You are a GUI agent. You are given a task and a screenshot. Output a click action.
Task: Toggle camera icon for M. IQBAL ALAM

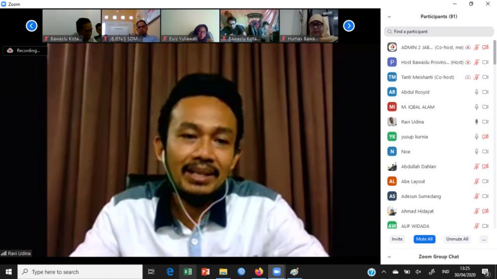pos(485,107)
